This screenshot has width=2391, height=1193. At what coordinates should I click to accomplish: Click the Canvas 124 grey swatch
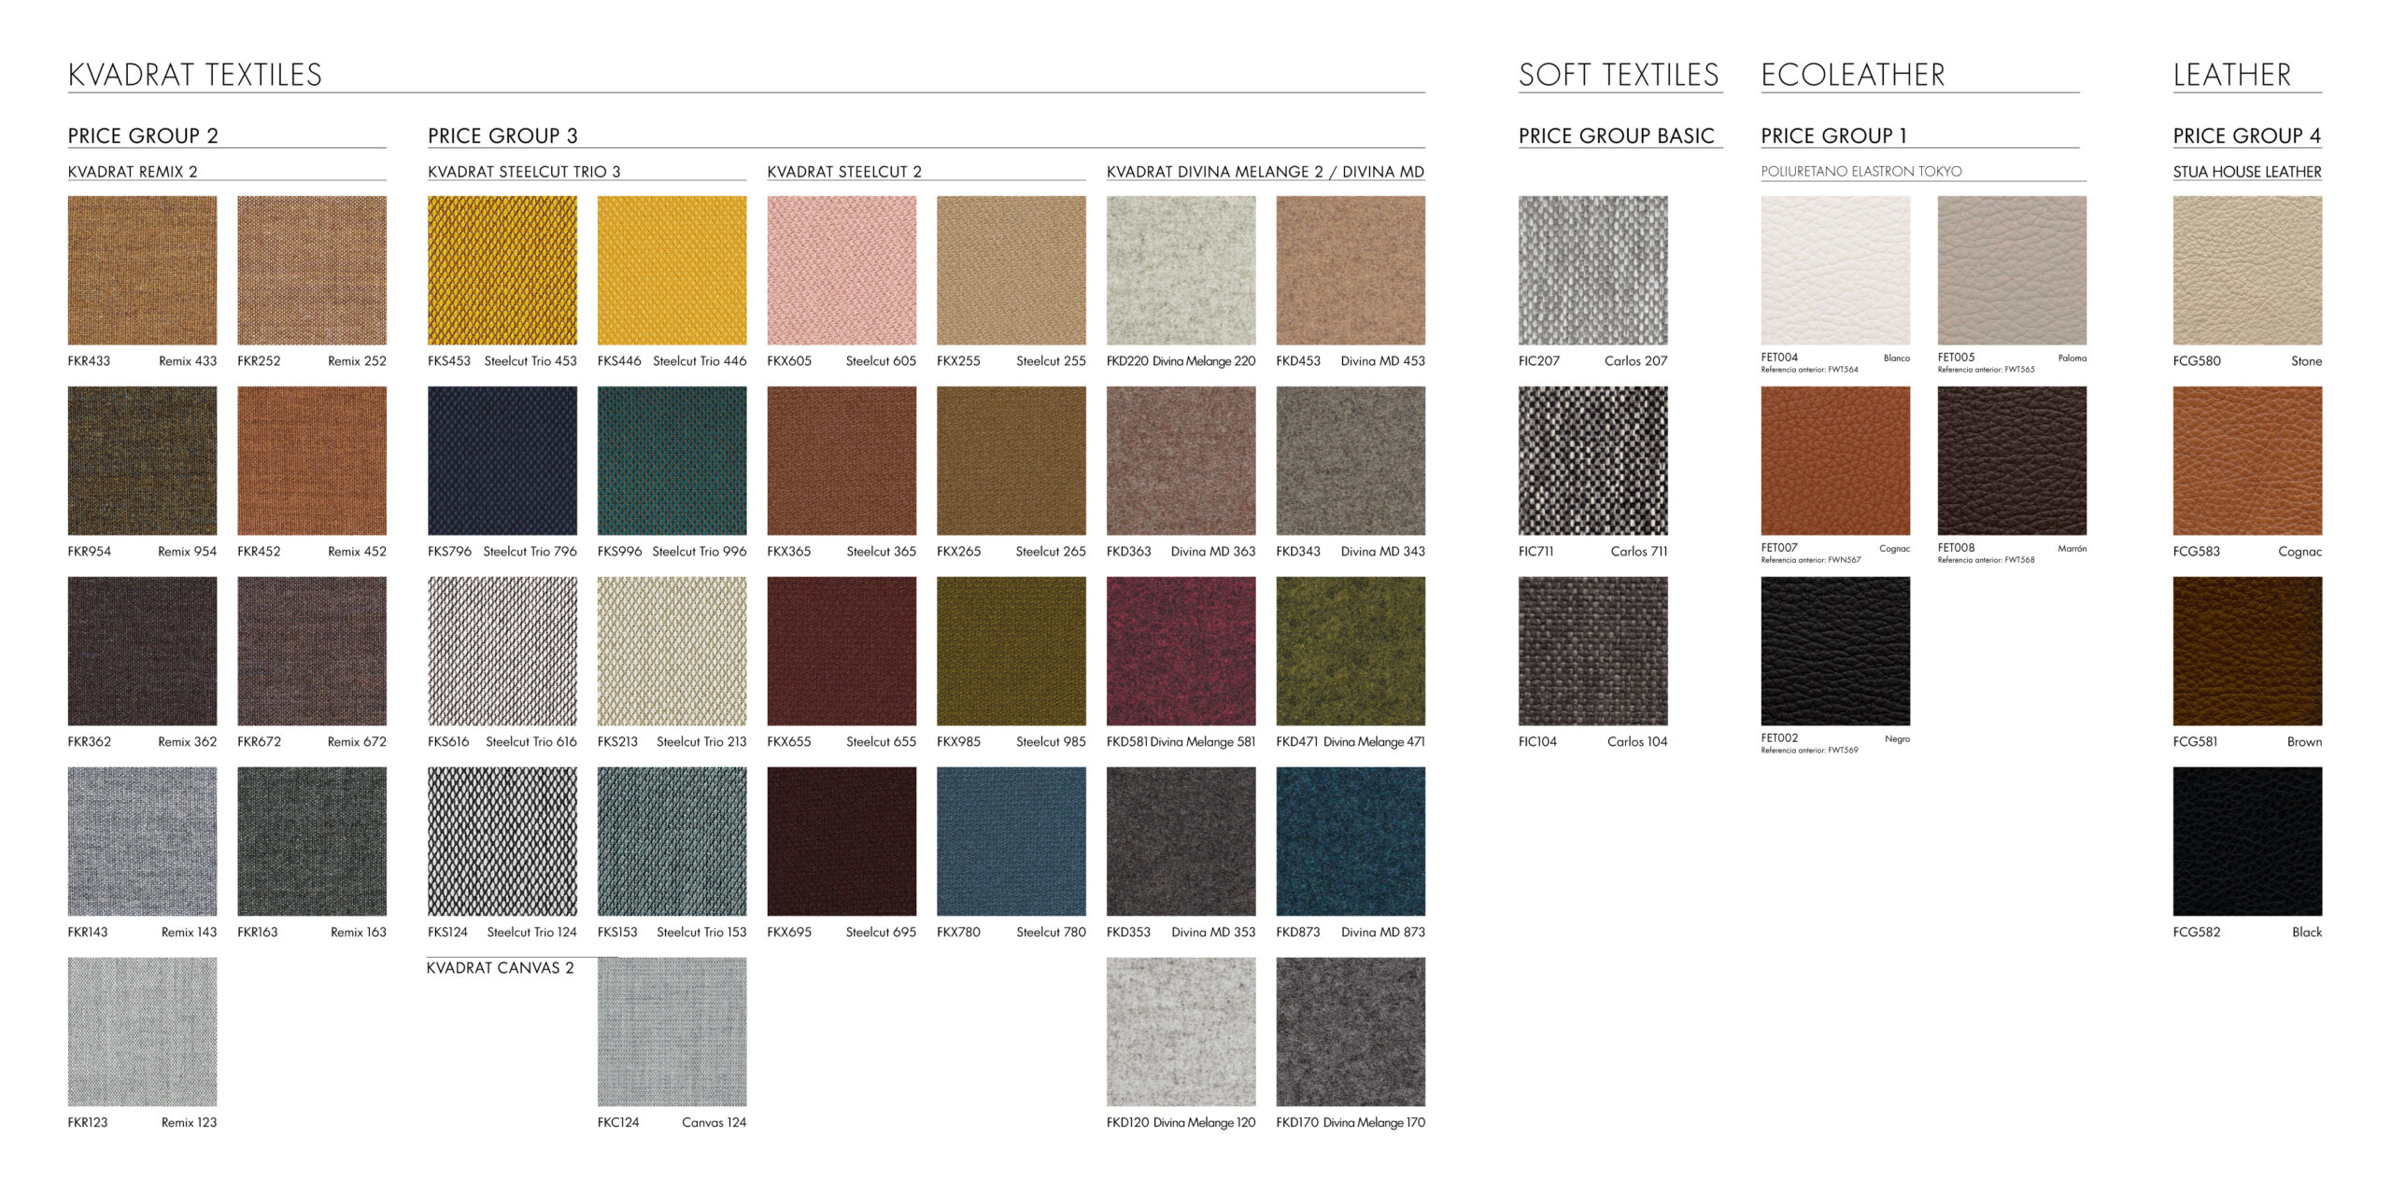pyautogui.click(x=672, y=1032)
